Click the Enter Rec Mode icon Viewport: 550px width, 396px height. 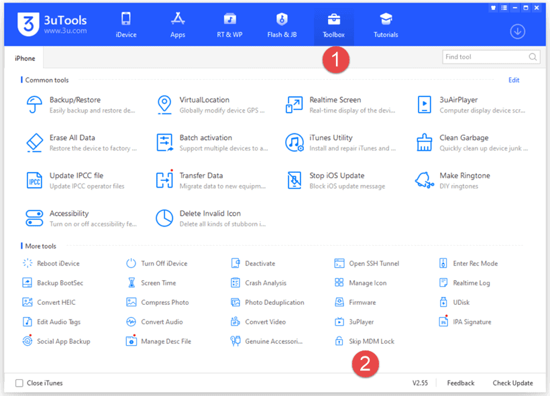443,263
